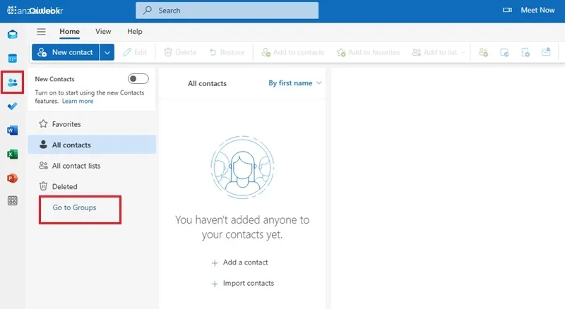Screen dimensions: 565x309
Task: Click the Meet Now camera icon
Action: click(x=507, y=10)
